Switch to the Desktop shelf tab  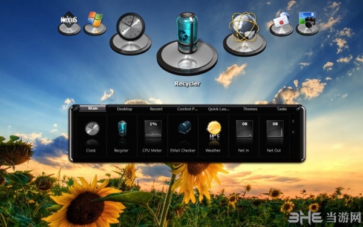point(125,109)
